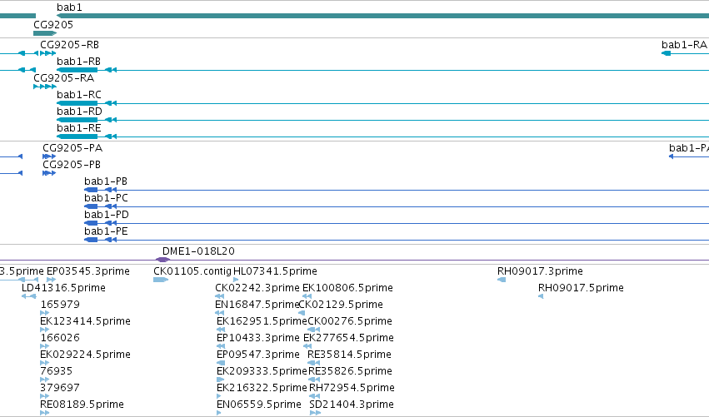Viewport: 709px width, 417px height.
Task: Select the 165979 EST label
Action: [x=60, y=305]
